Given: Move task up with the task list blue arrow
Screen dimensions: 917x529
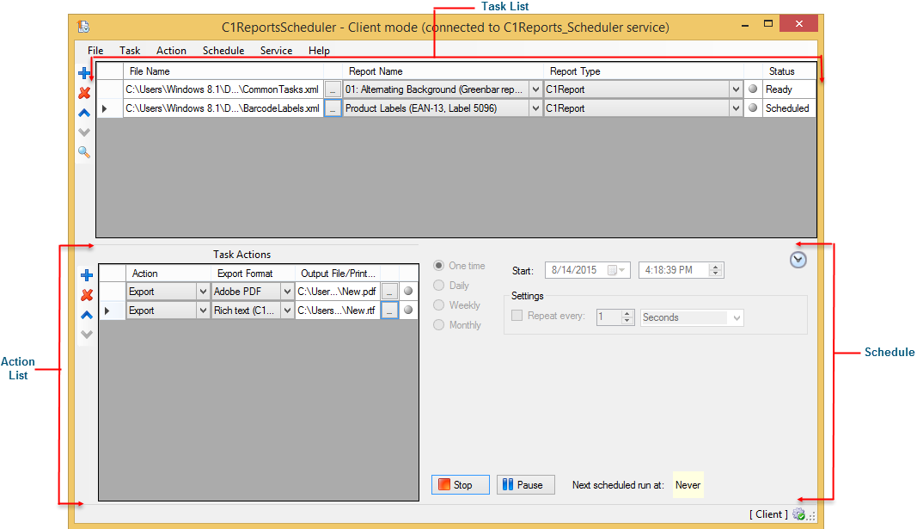Looking at the screenshot, I should coord(84,113).
